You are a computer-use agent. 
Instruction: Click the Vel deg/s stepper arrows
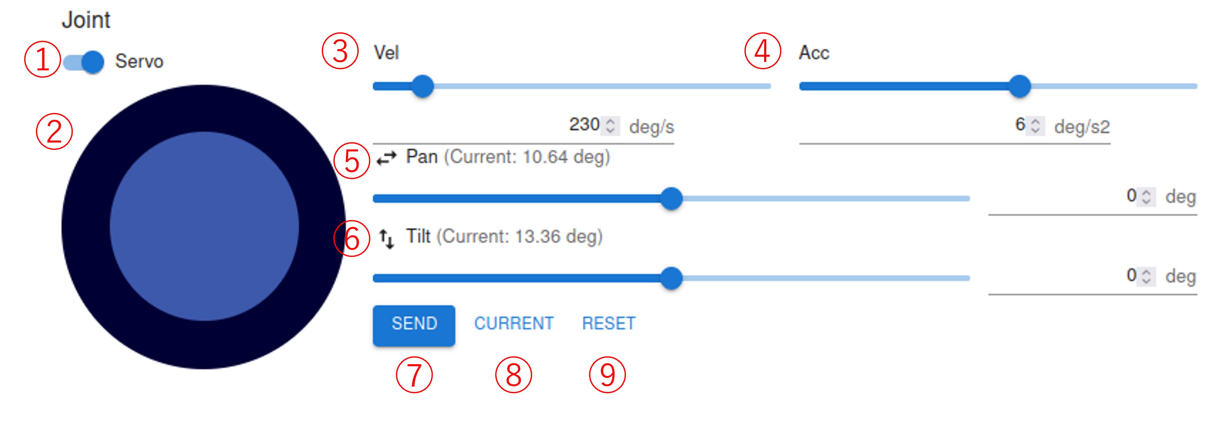pyautogui.click(x=610, y=126)
